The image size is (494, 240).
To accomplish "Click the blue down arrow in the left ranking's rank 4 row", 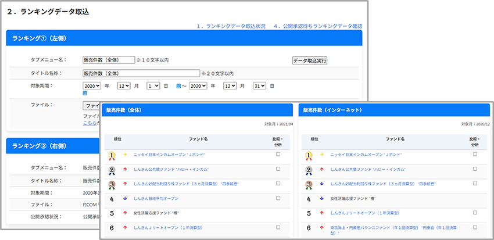I will click(125, 199).
